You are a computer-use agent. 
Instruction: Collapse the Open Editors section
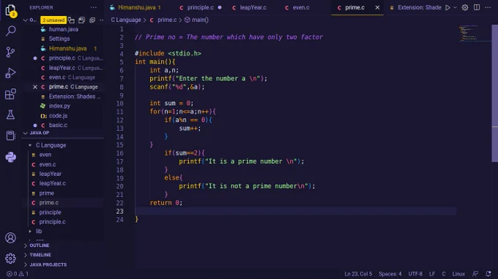(x=26, y=20)
